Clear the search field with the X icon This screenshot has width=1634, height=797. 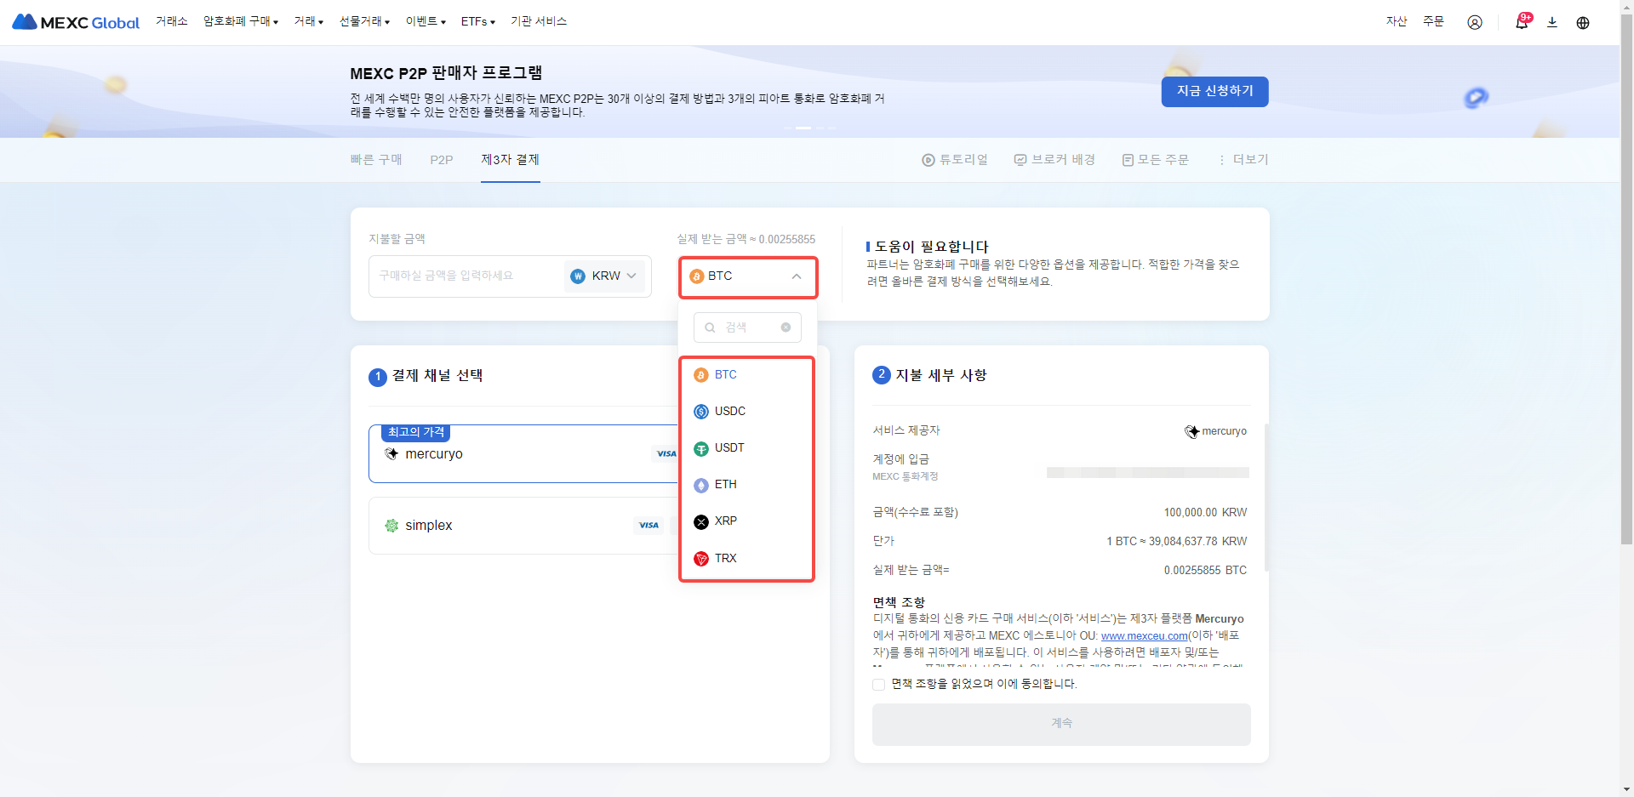tap(786, 327)
